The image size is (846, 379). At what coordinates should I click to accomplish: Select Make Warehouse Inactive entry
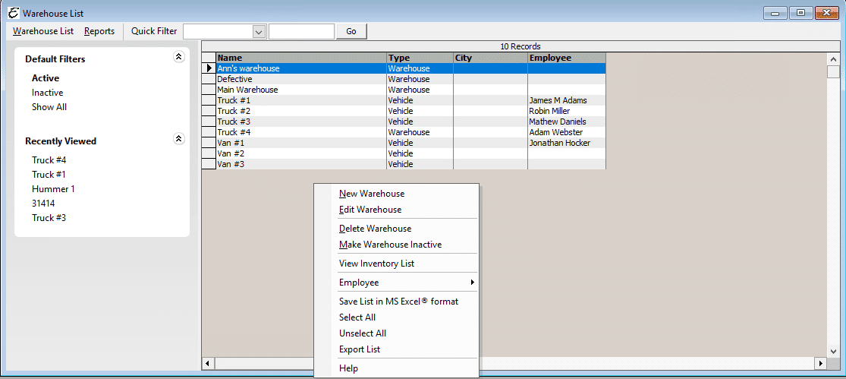point(390,245)
